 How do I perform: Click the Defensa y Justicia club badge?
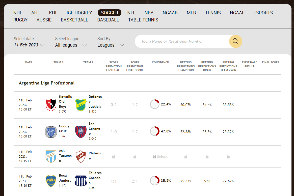pyautogui.click(x=80, y=104)
